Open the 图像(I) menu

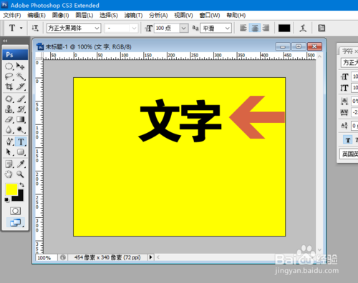61,16
